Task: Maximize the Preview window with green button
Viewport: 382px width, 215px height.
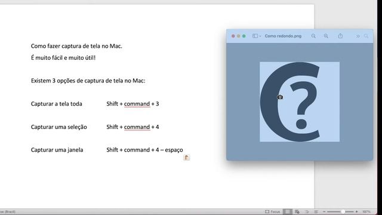Action: coord(244,36)
